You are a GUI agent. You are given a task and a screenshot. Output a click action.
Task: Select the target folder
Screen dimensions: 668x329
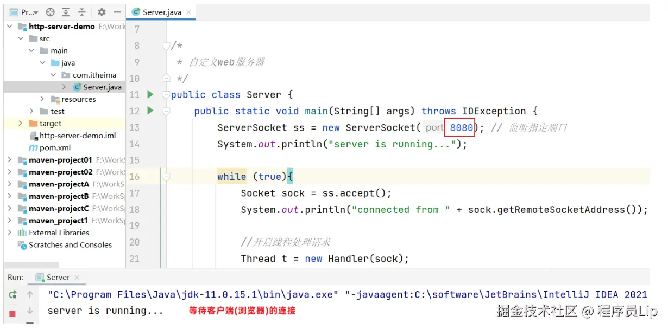tap(51, 124)
